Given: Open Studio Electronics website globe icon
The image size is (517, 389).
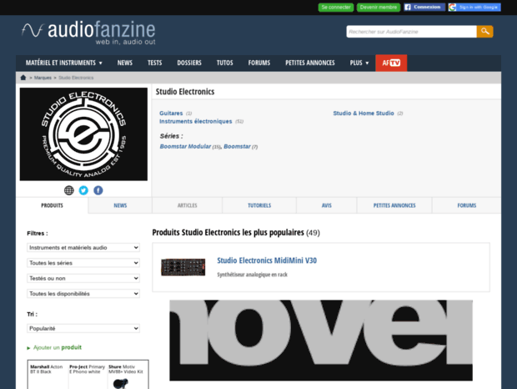Looking at the screenshot, I should (x=69, y=190).
